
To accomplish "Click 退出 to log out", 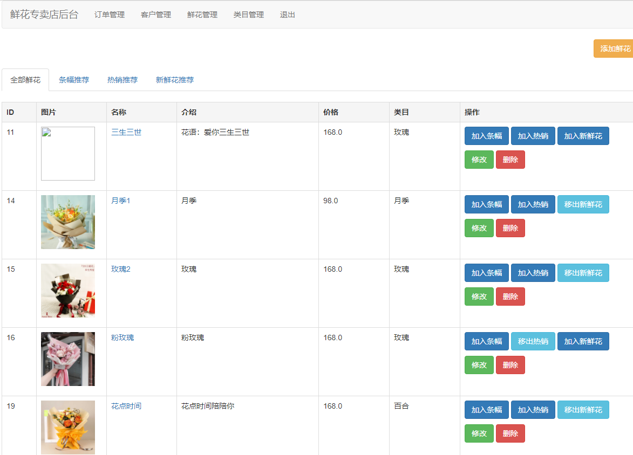I will point(287,15).
